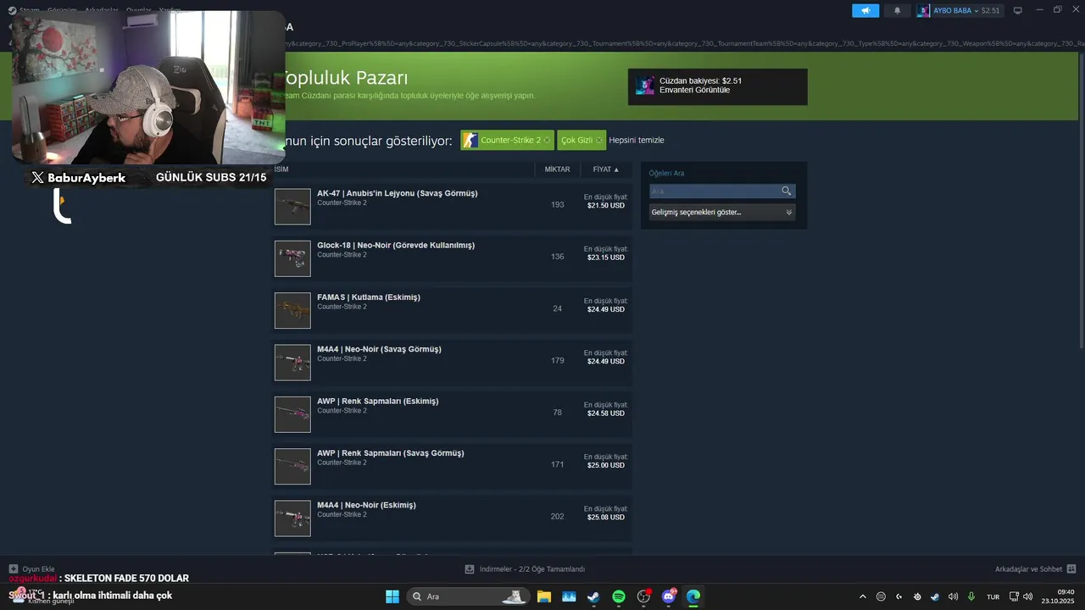Open AK-47 | Anubis'in Lejyonu listing
The width and height of the screenshot is (1085, 610).
pyautogui.click(x=397, y=193)
